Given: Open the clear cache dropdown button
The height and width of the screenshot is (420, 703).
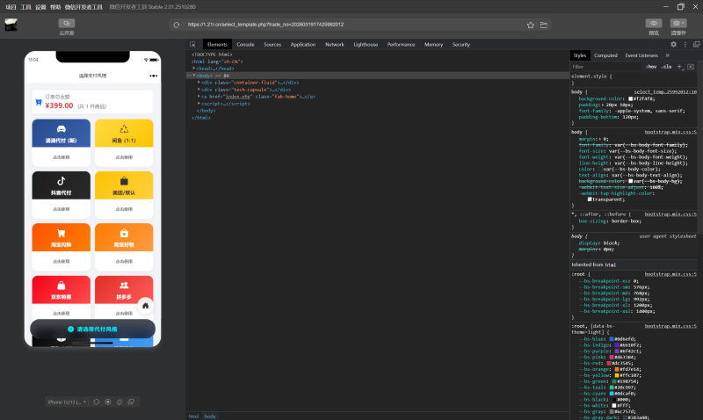Looking at the screenshot, I should pos(678,24).
